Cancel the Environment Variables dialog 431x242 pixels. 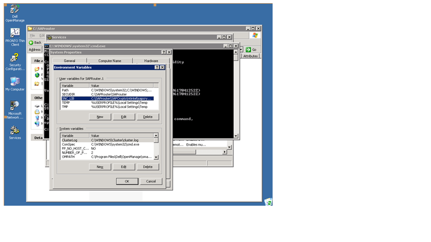pyautogui.click(x=151, y=181)
